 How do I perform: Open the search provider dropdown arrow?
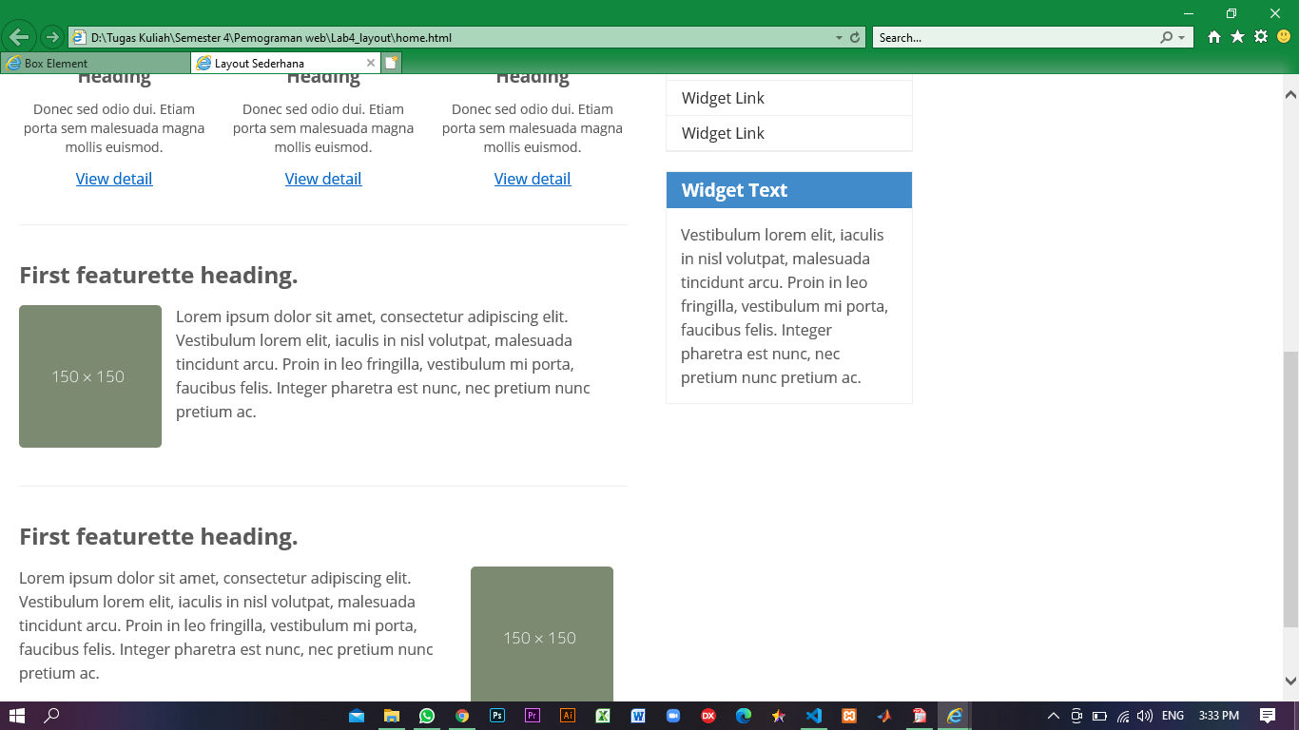click(x=1179, y=36)
